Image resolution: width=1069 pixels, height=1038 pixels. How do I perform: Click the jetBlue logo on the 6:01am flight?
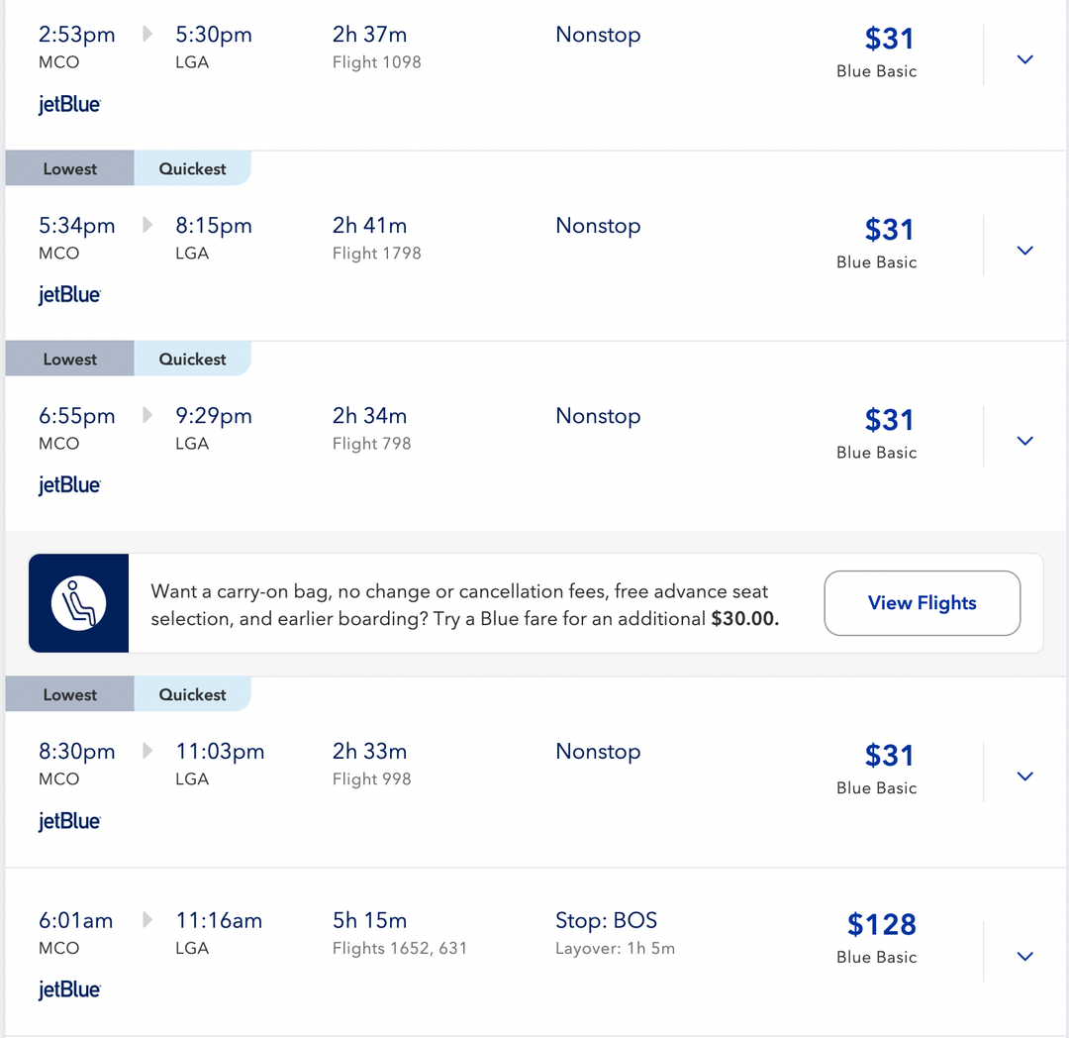pos(68,988)
